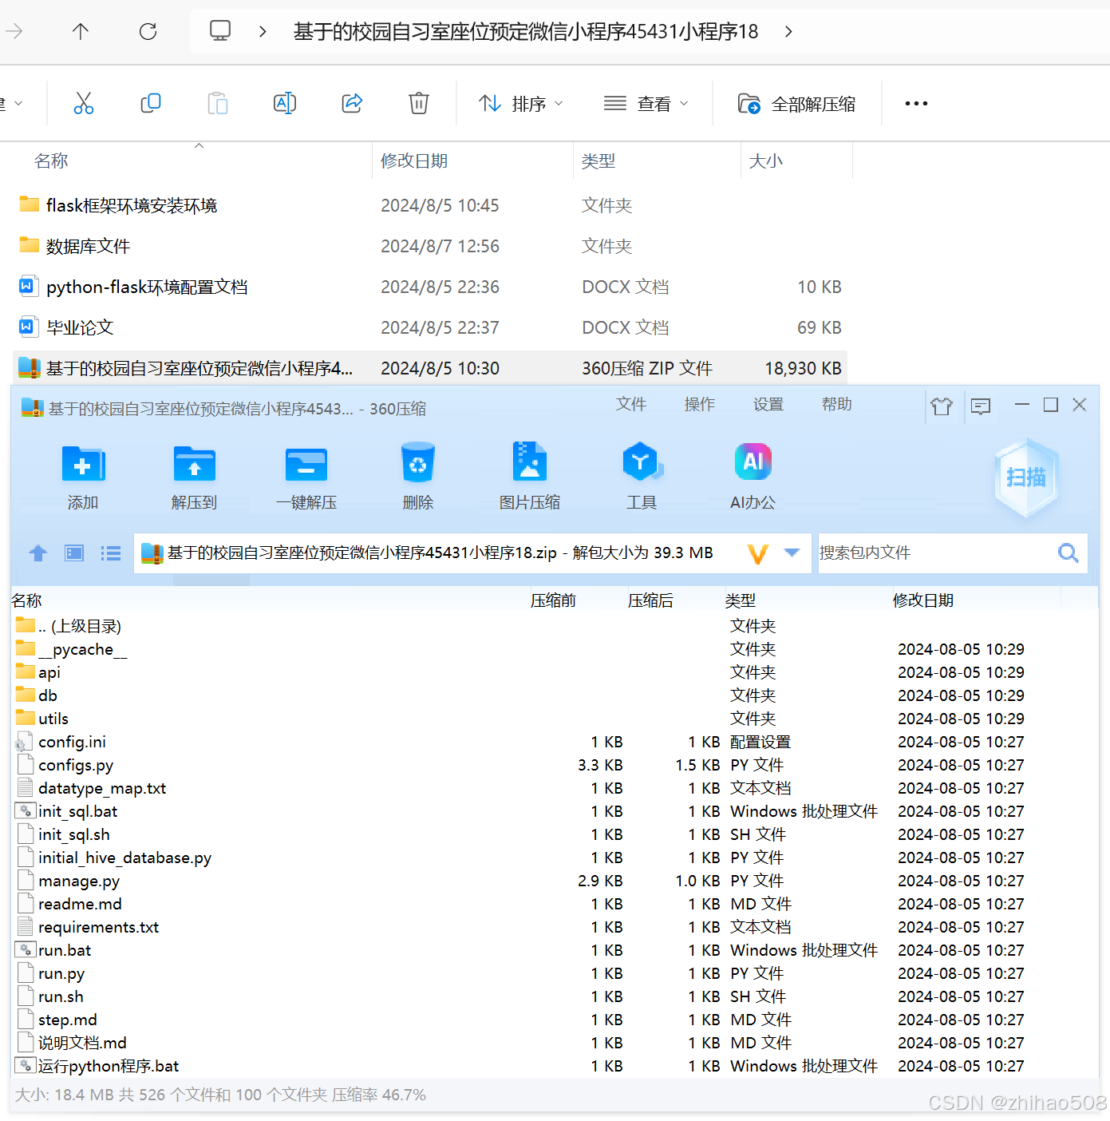Screen dimensions: 1110x1121
Task: Click the cut icon in Explorer toolbar
Action: pyautogui.click(x=84, y=103)
